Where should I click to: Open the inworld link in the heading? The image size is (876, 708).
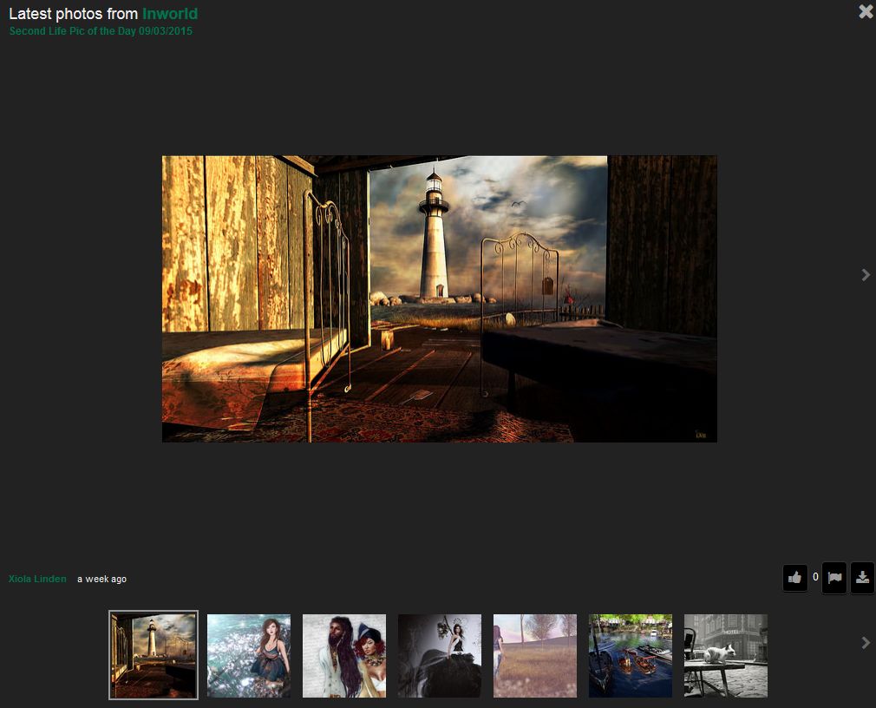tap(170, 14)
